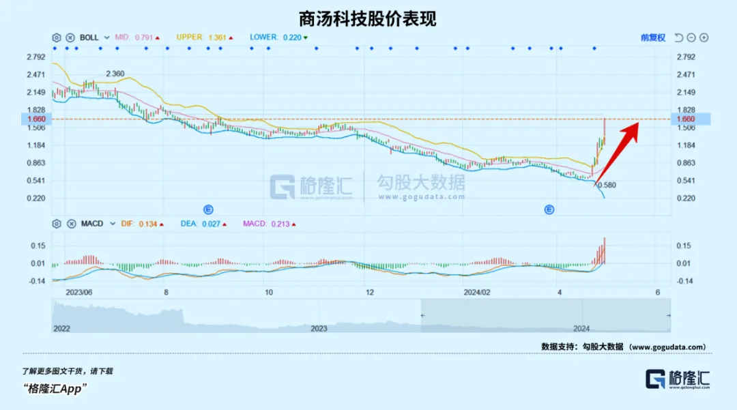
Task: Zoom out chart with minus icon
Action: coord(691,38)
